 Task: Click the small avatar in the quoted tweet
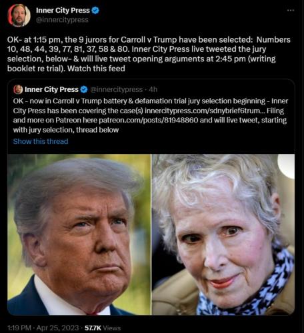point(18,89)
